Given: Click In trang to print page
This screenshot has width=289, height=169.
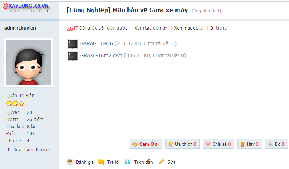Looking at the screenshot, I should [x=219, y=28].
